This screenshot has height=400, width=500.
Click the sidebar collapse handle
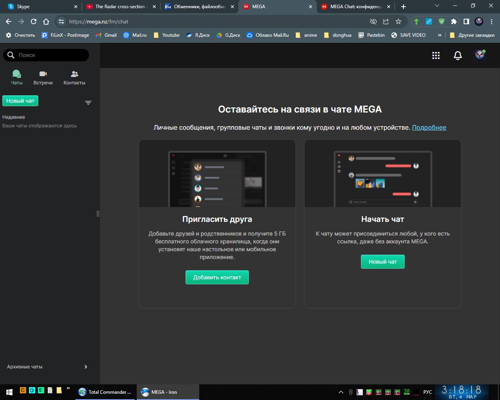[98, 213]
